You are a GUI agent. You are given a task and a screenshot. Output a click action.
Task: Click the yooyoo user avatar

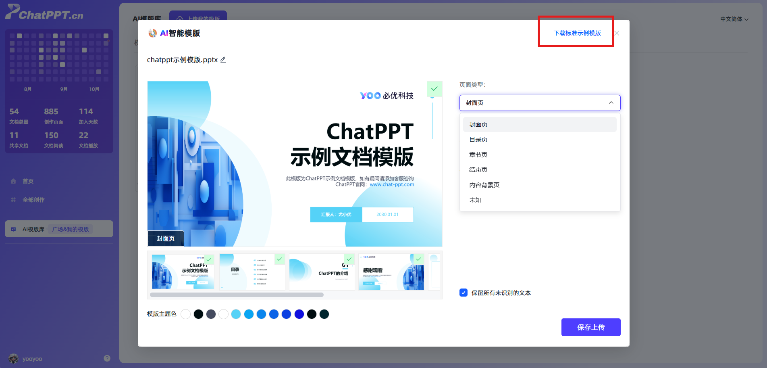tap(14, 358)
